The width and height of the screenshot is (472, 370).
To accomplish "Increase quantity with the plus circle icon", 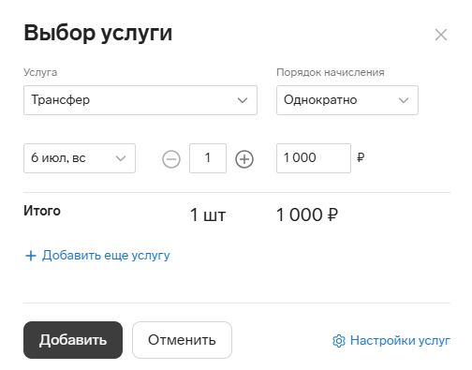I will point(244,159).
